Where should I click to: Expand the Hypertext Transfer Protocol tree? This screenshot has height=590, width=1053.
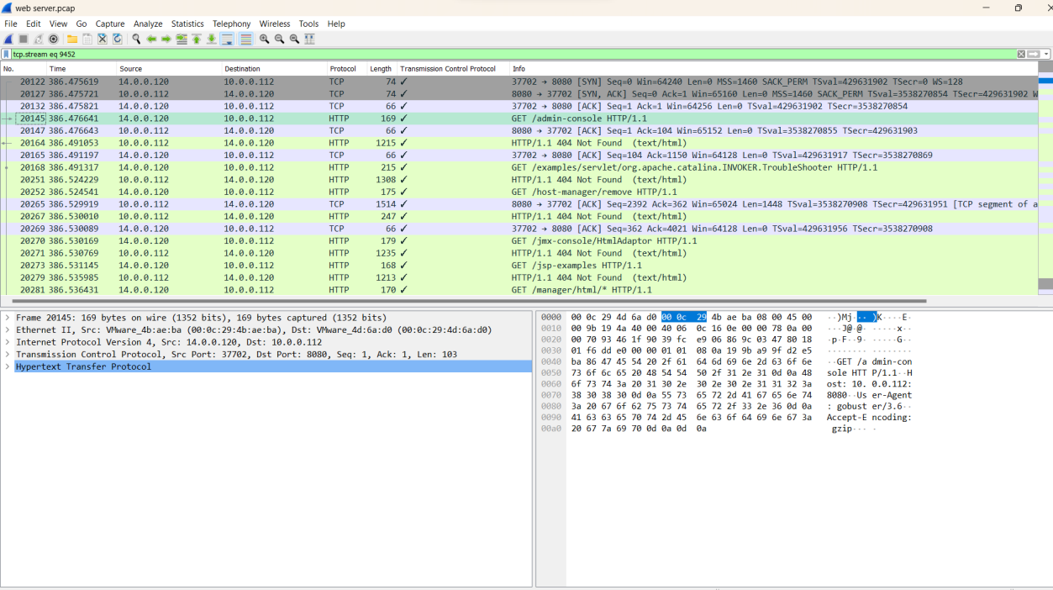click(x=8, y=366)
